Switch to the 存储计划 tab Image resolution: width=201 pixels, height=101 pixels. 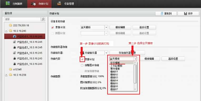coord(39,4)
